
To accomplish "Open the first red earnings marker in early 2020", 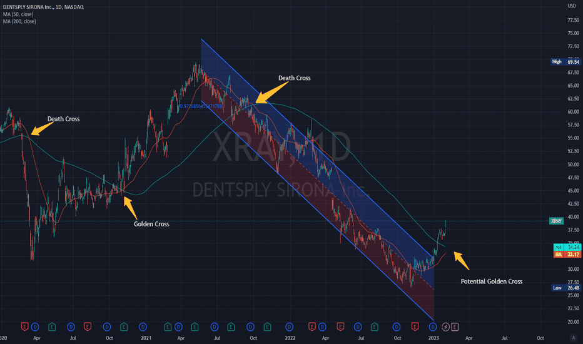I will tap(24, 327).
